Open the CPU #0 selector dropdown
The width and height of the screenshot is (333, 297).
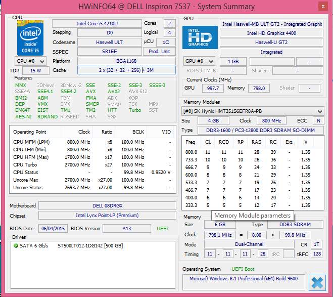(30, 61)
